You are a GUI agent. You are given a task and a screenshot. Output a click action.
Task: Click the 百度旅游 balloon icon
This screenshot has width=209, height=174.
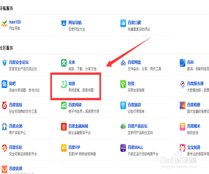point(123,105)
